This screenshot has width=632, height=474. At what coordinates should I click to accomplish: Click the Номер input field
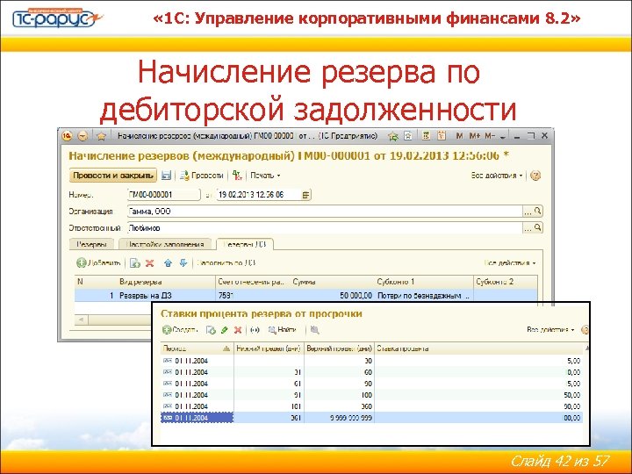click(x=163, y=195)
